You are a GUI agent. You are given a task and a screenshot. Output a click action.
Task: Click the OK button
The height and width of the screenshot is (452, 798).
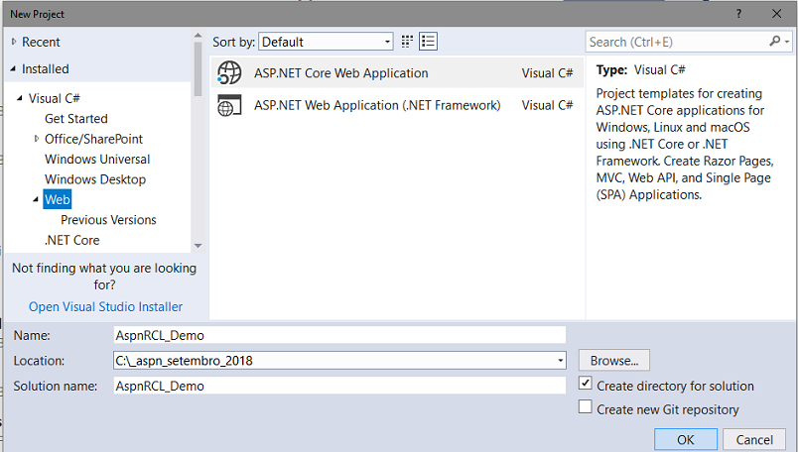tap(686, 439)
